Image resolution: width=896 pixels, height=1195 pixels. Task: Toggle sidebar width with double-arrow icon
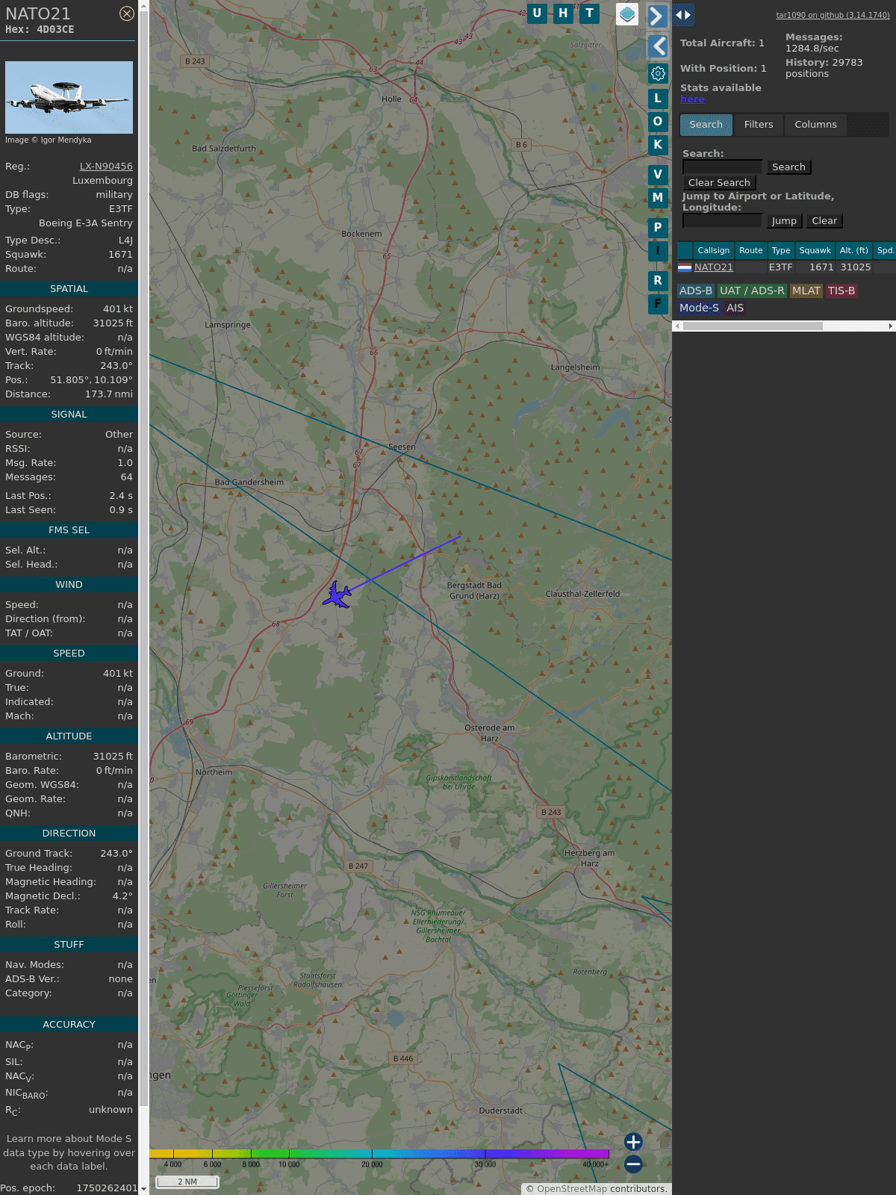tap(682, 15)
